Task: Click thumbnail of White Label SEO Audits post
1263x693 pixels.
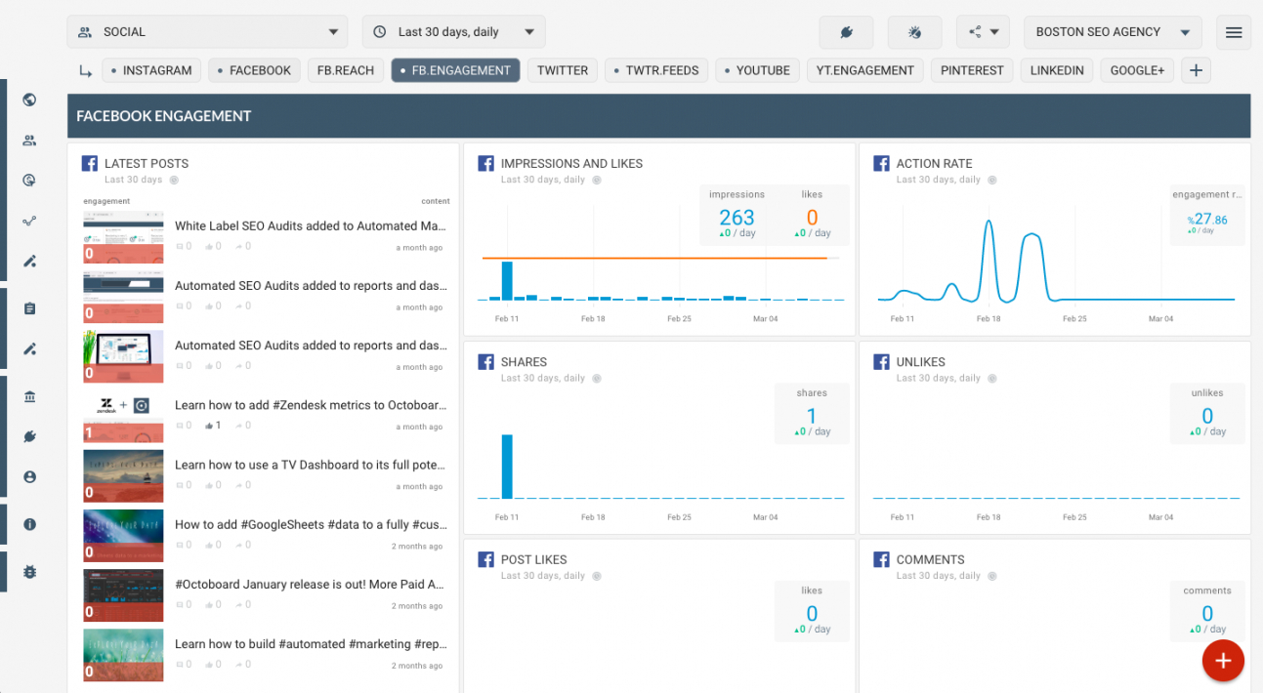Action: pos(123,237)
